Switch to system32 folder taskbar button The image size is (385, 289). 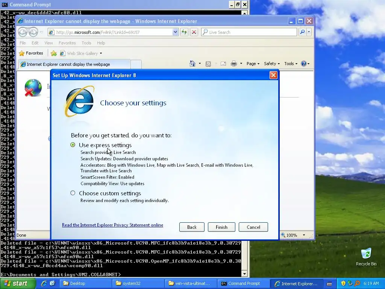pyautogui.click(x=138, y=283)
